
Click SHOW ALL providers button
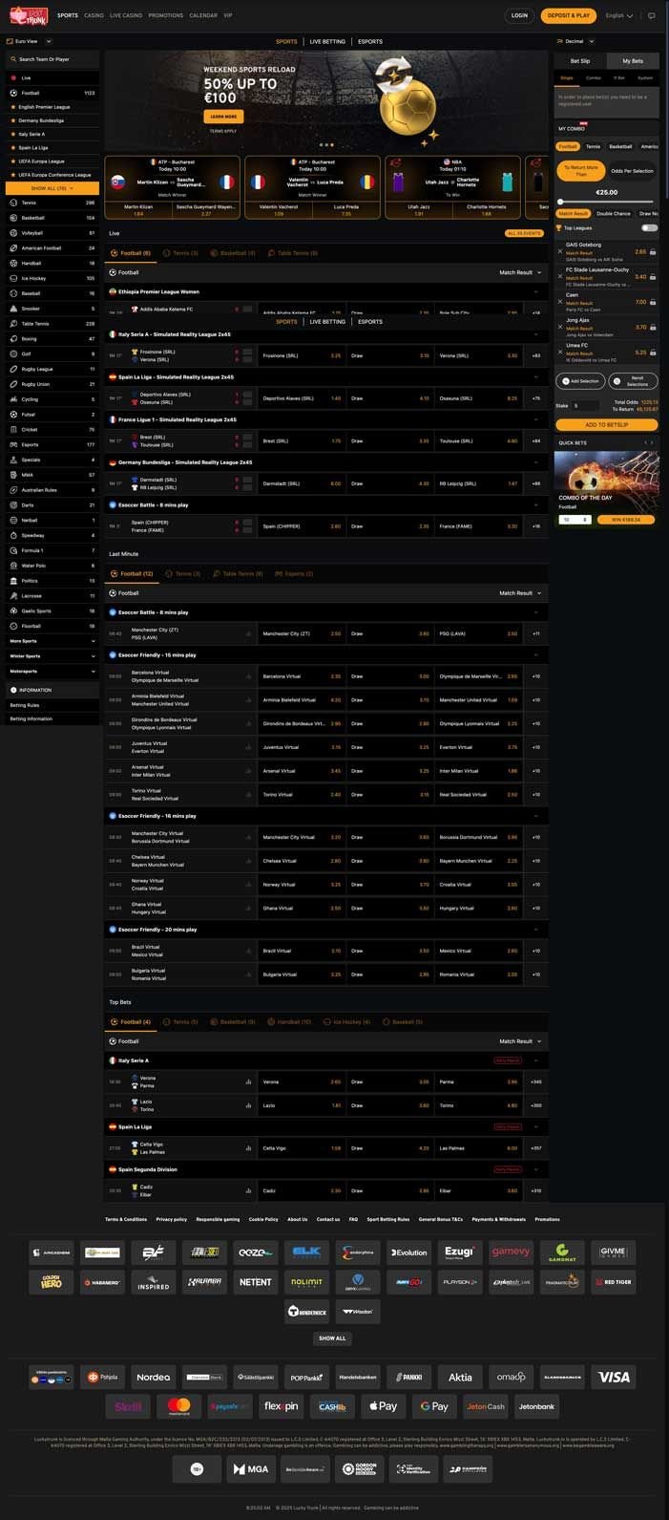(x=332, y=1338)
